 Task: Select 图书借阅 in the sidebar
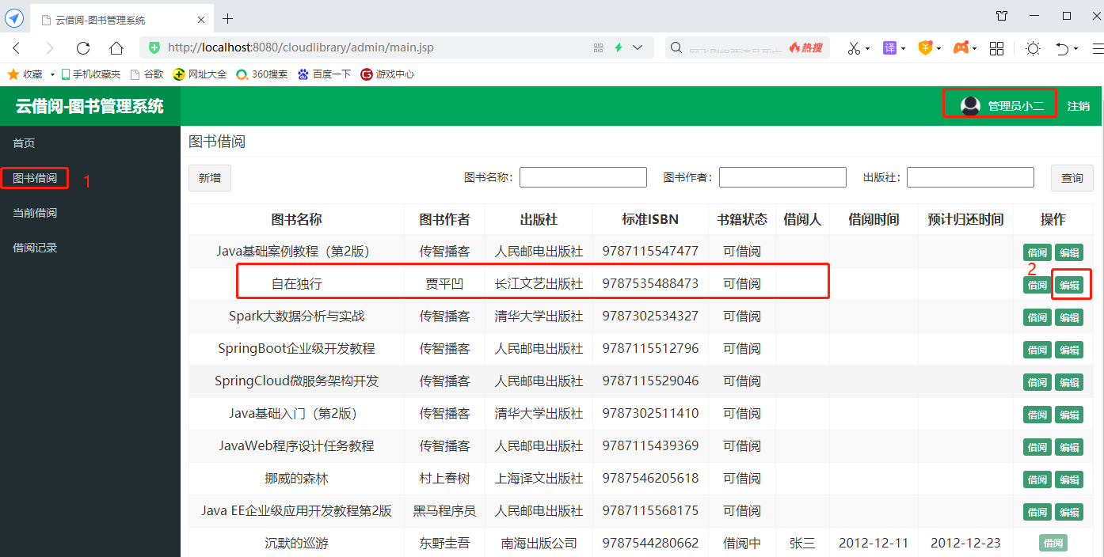coord(35,178)
